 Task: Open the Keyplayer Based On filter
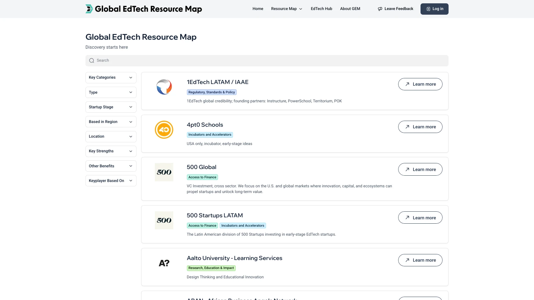[111, 181]
